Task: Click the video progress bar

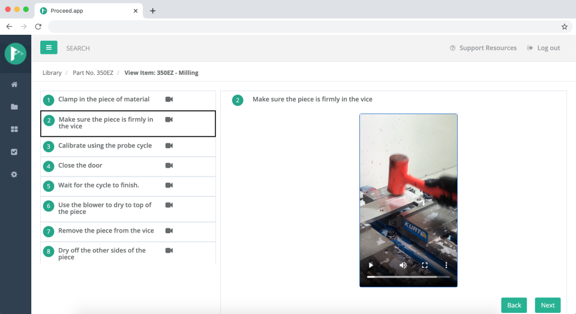Action: point(408,277)
